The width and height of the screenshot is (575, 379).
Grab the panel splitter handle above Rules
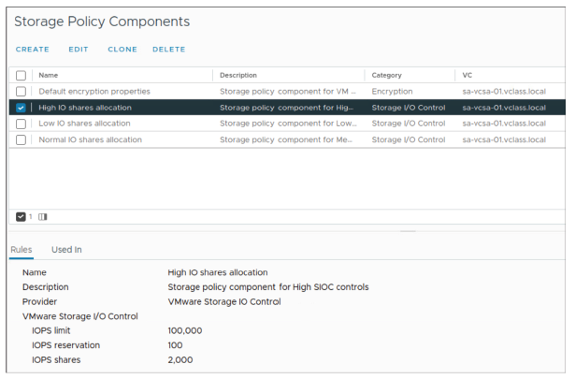point(409,231)
